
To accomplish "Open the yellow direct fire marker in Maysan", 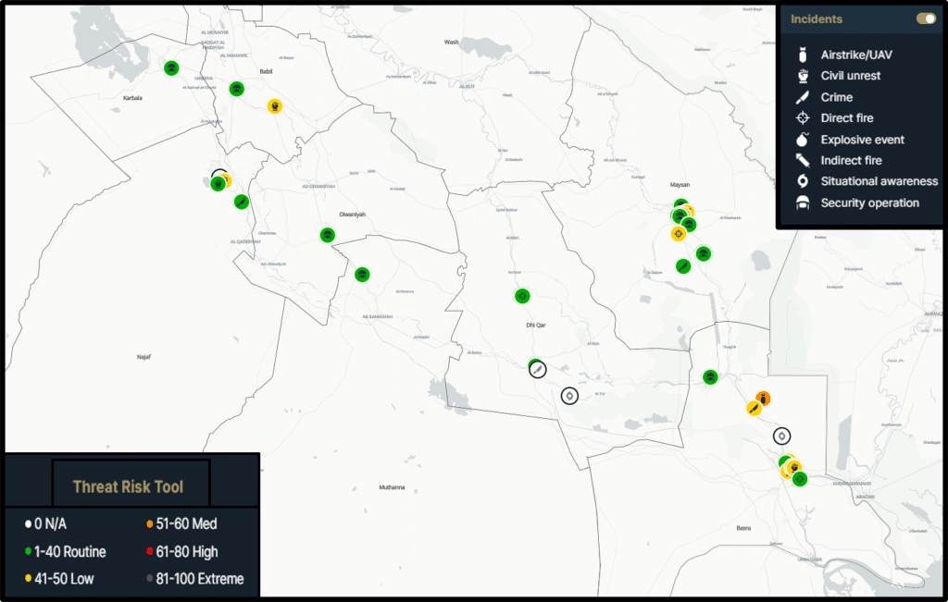I will point(679,234).
